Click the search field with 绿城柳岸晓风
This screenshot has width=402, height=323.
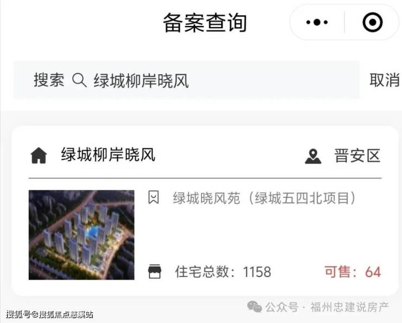click(186, 80)
